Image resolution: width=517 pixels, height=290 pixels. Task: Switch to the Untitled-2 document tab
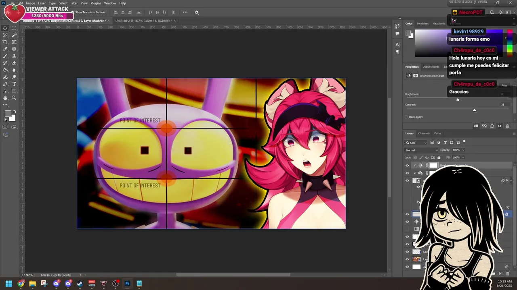coord(143,21)
